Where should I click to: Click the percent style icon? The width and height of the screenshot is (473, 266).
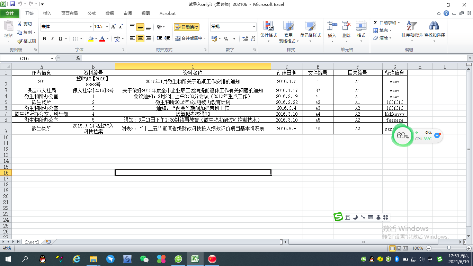[226, 39]
